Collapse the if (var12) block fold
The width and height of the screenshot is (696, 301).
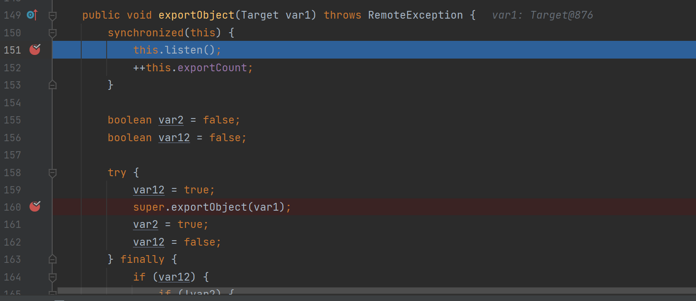click(x=53, y=276)
